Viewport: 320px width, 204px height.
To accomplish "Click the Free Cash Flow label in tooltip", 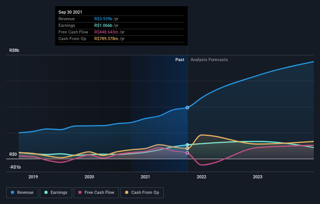I will [73, 32].
